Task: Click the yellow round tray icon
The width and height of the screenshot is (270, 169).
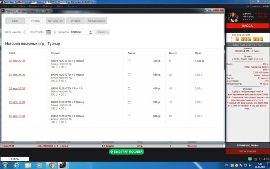Action: coord(236,166)
